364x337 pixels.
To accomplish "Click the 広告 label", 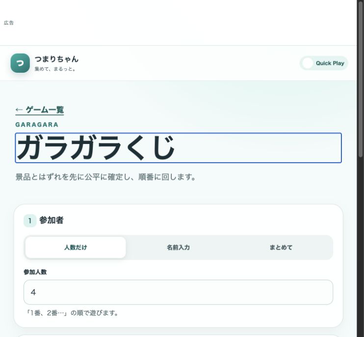I will coord(9,23).
